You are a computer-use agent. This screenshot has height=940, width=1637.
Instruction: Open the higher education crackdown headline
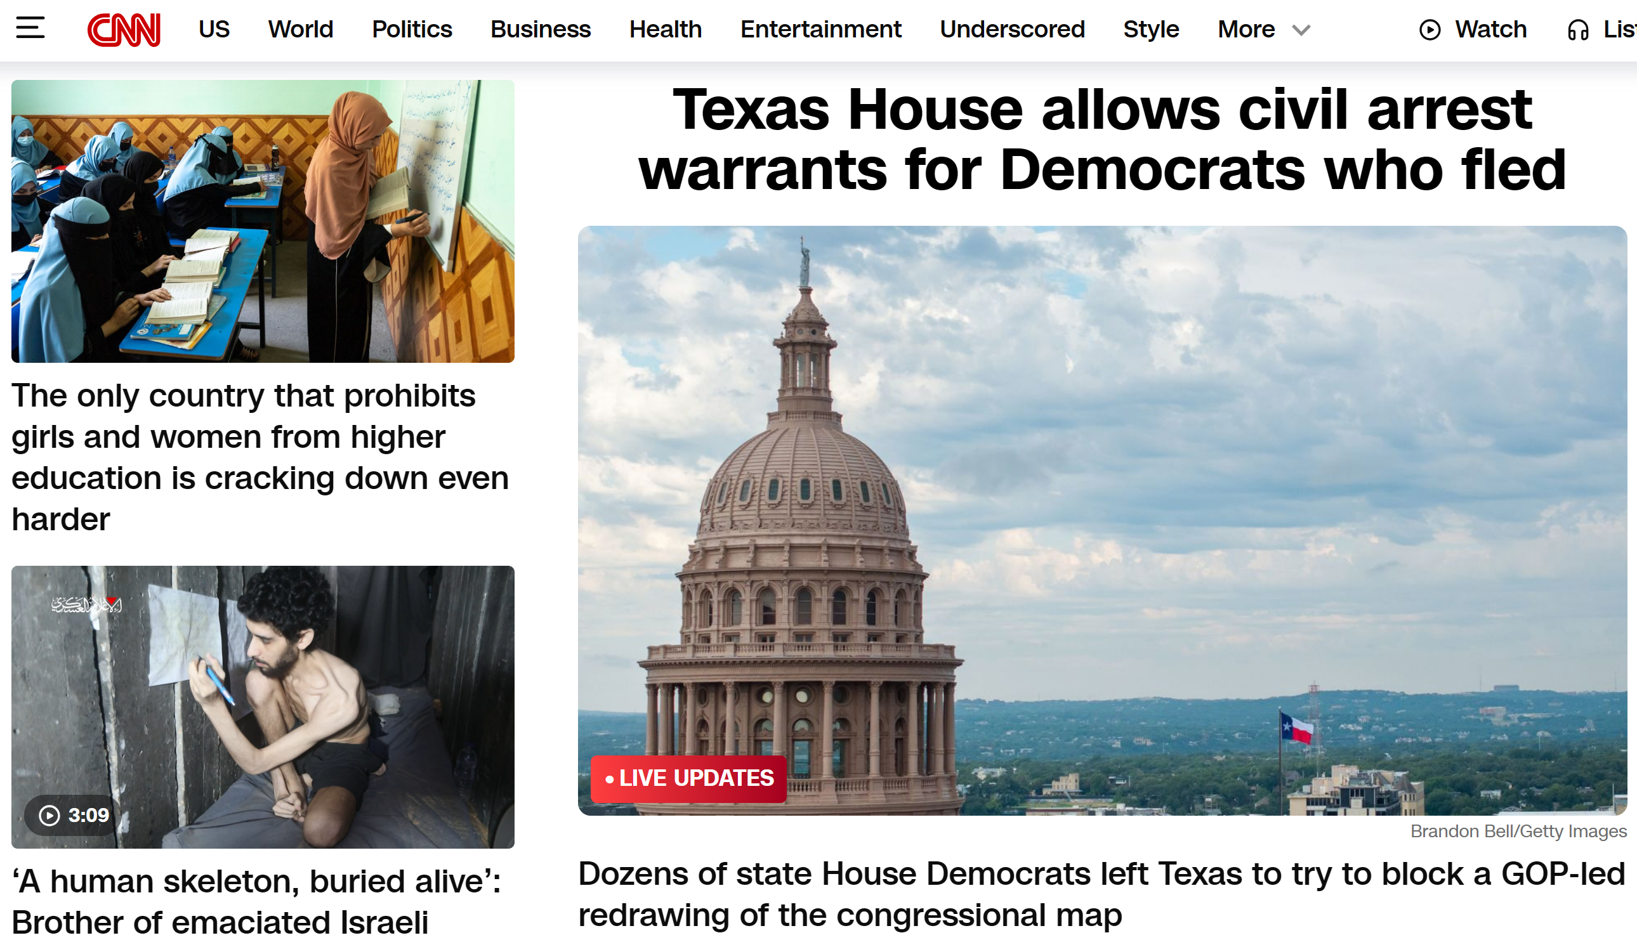click(x=260, y=457)
